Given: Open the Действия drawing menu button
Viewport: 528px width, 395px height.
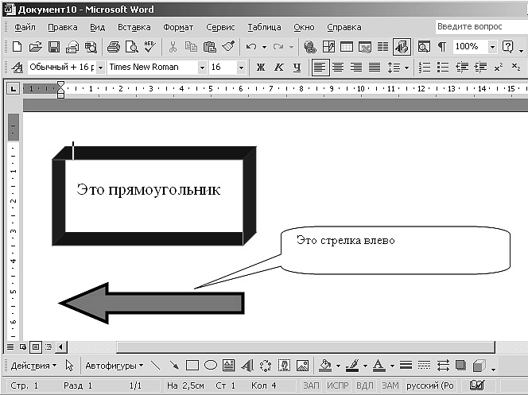Looking at the screenshot, I should 33,366.
